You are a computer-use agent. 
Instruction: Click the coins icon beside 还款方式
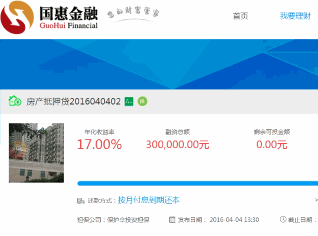coord(80,201)
